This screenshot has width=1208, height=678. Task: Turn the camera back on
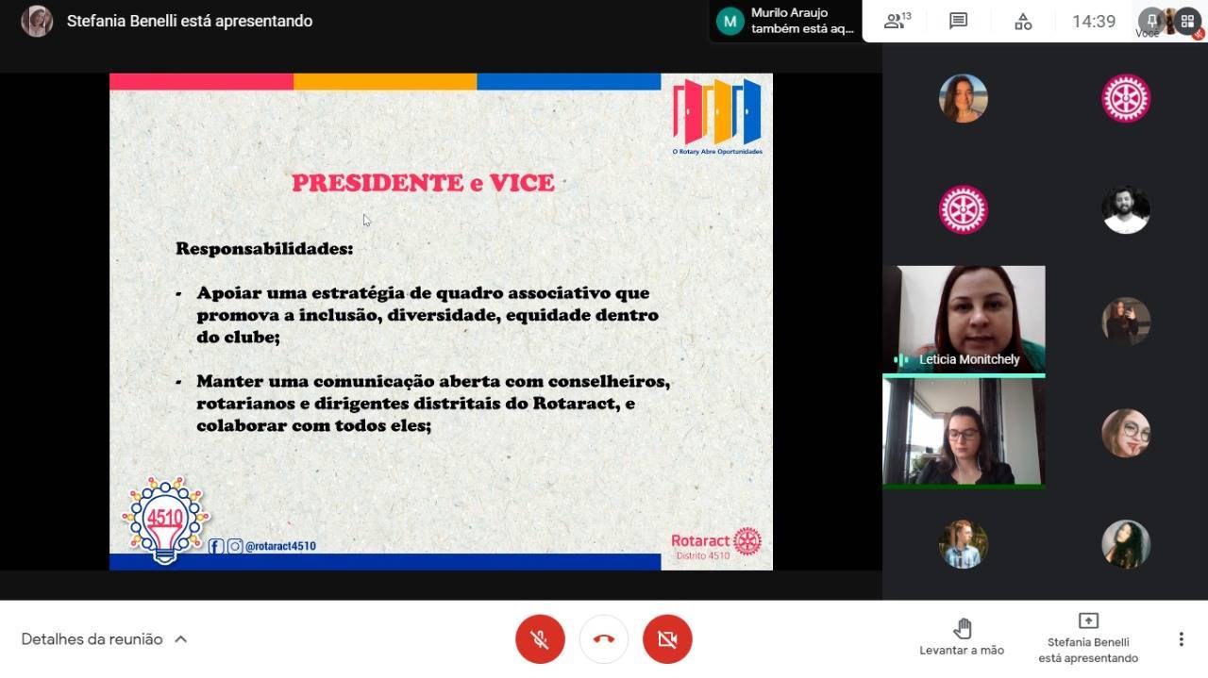tap(667, 639)
